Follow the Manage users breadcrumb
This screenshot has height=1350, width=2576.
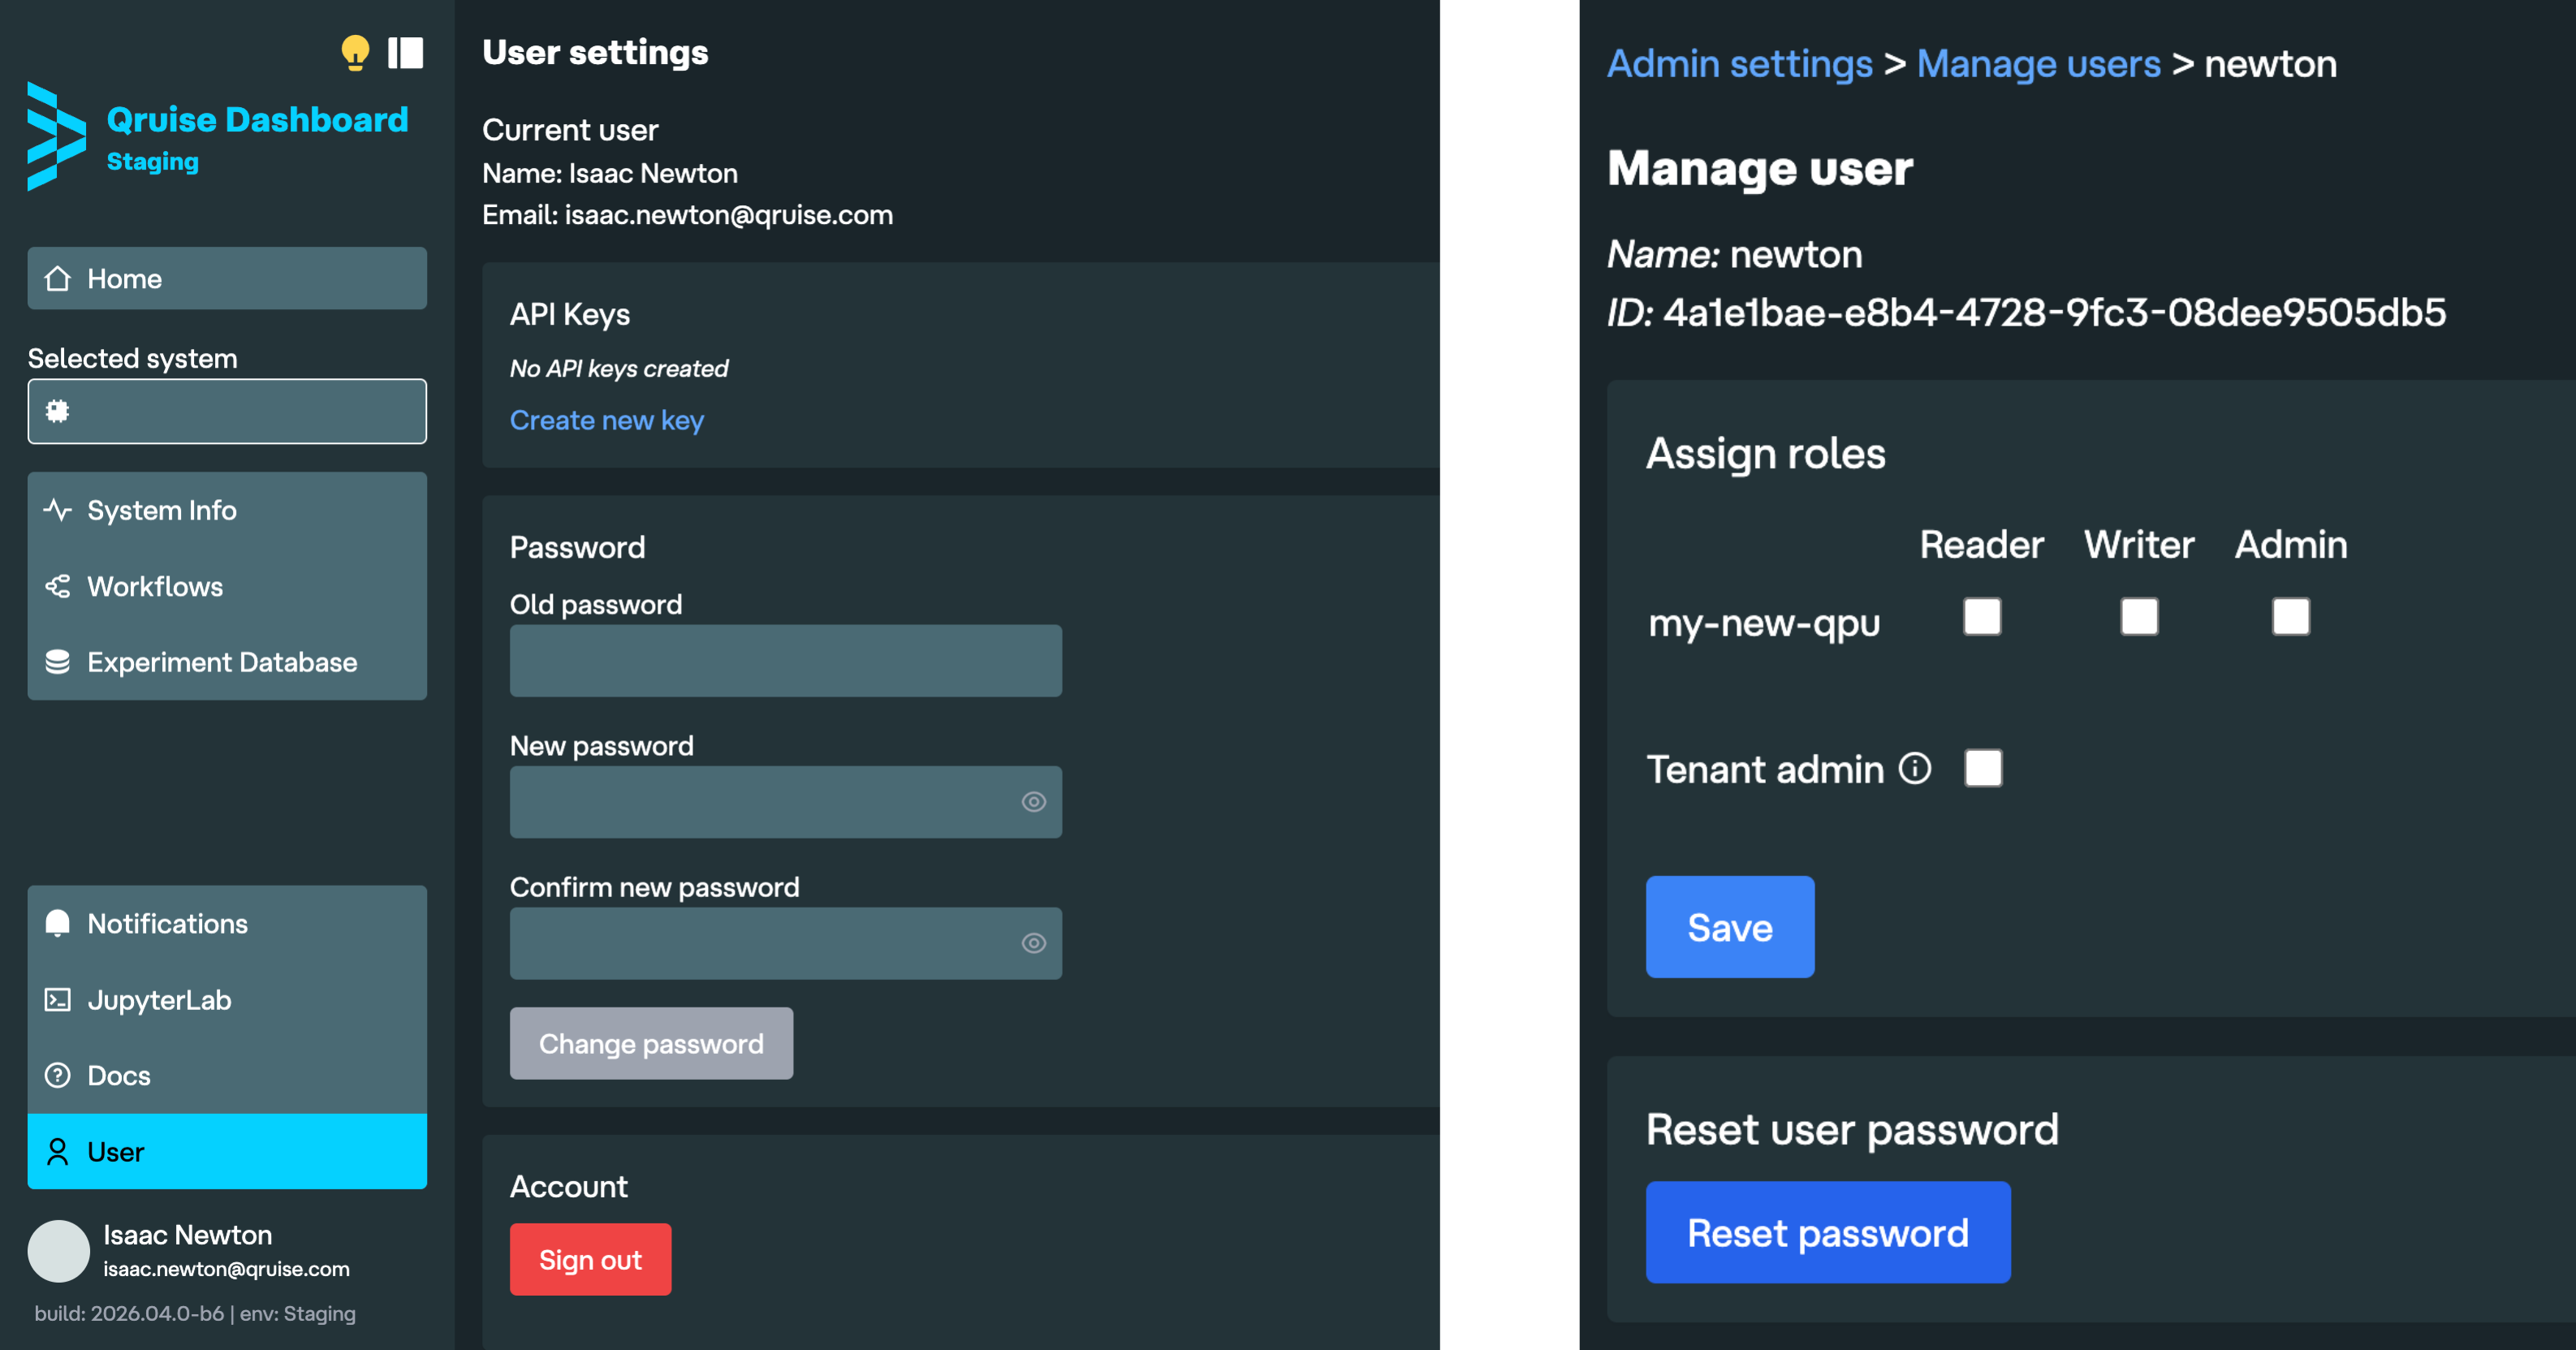(x=2039, y=64)
